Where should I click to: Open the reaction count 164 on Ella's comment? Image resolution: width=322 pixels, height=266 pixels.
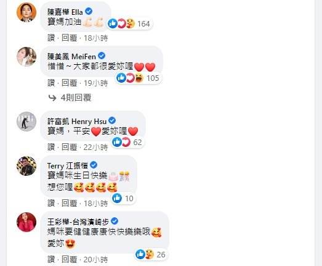(130, 23)
